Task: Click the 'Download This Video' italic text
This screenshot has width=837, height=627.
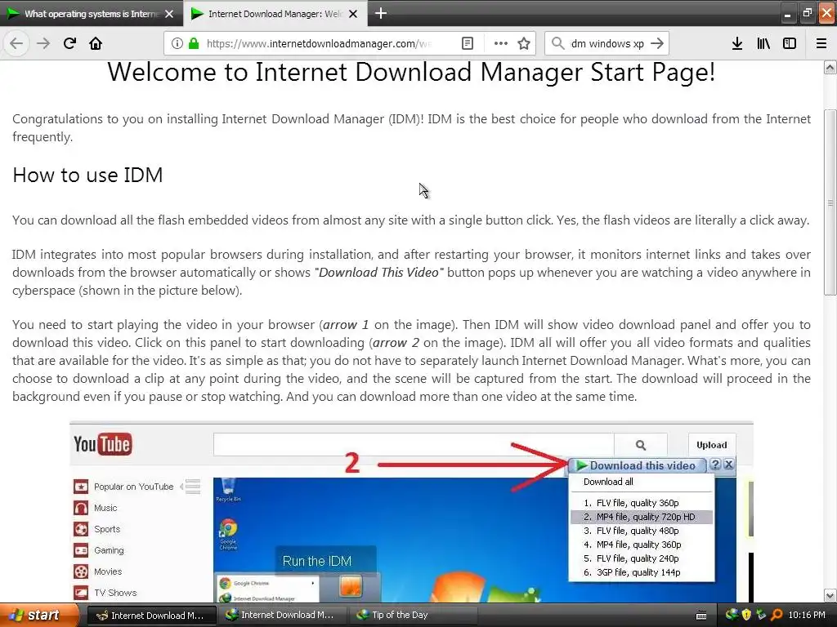Action: pos(378,273)
